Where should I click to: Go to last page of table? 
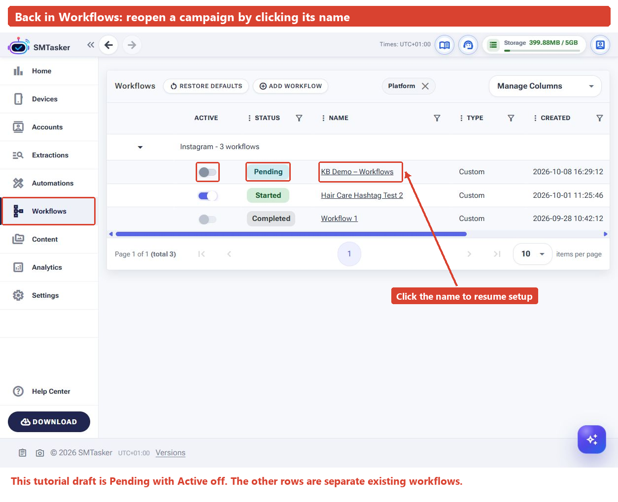pyautogui.click(x=497, y=254)
